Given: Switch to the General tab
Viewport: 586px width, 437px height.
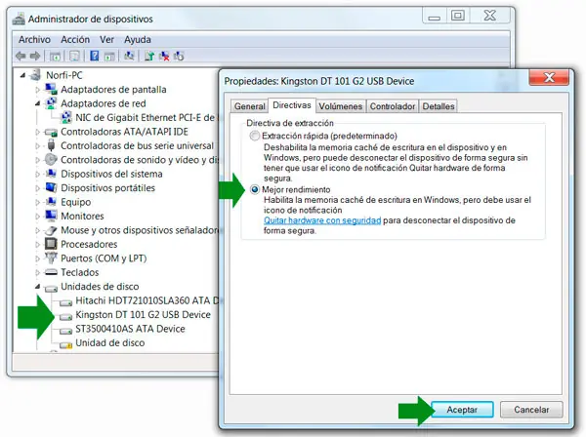Looking at the screenshot, I should [x=250, y=106].
